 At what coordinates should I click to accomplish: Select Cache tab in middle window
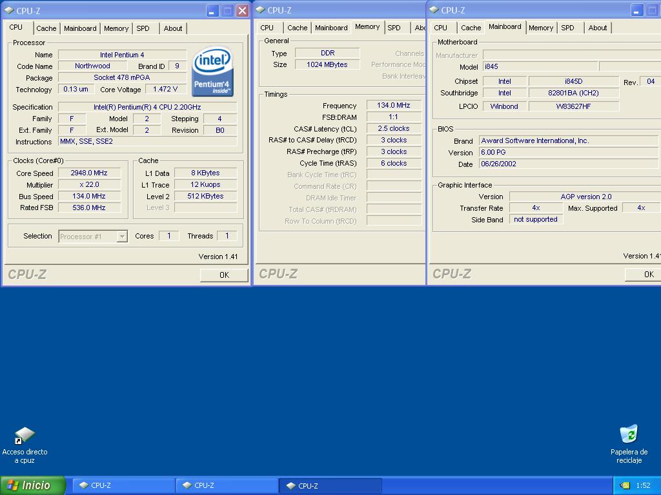pos(297,27)
